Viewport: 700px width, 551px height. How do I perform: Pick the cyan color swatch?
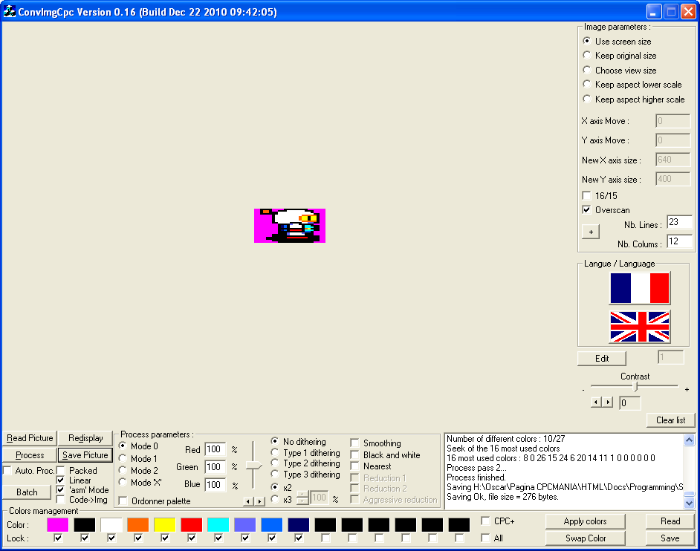pyautogui.click(x=218, y=525)
